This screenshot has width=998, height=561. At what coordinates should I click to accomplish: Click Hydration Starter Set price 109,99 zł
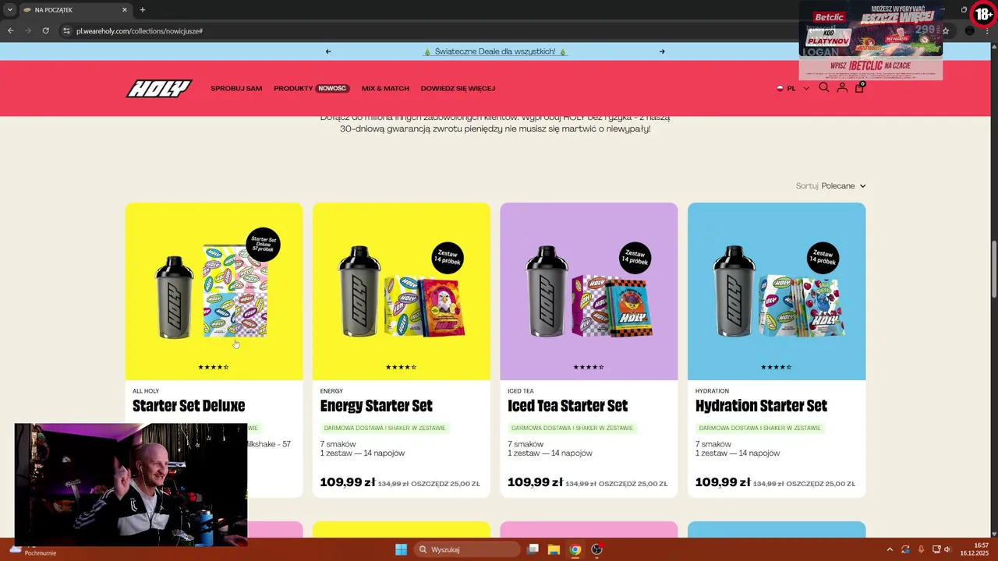click(723, 482)
